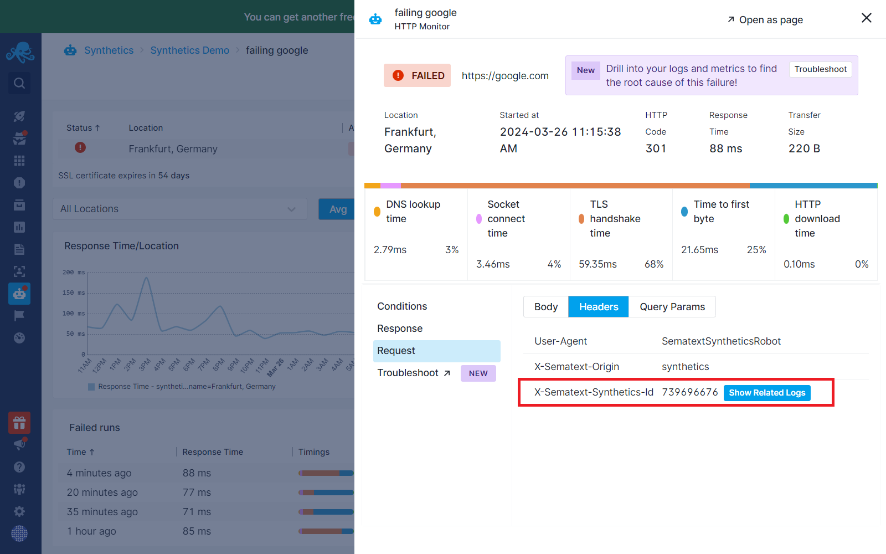886x554 pixels.
Task: Sort by Status column header
Action: tap(83, 128)
